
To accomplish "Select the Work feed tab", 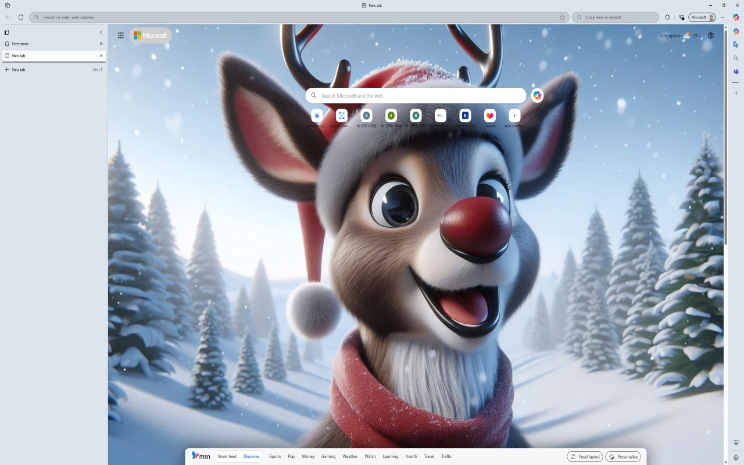I will pyautogui.click(x=227, y=457).
